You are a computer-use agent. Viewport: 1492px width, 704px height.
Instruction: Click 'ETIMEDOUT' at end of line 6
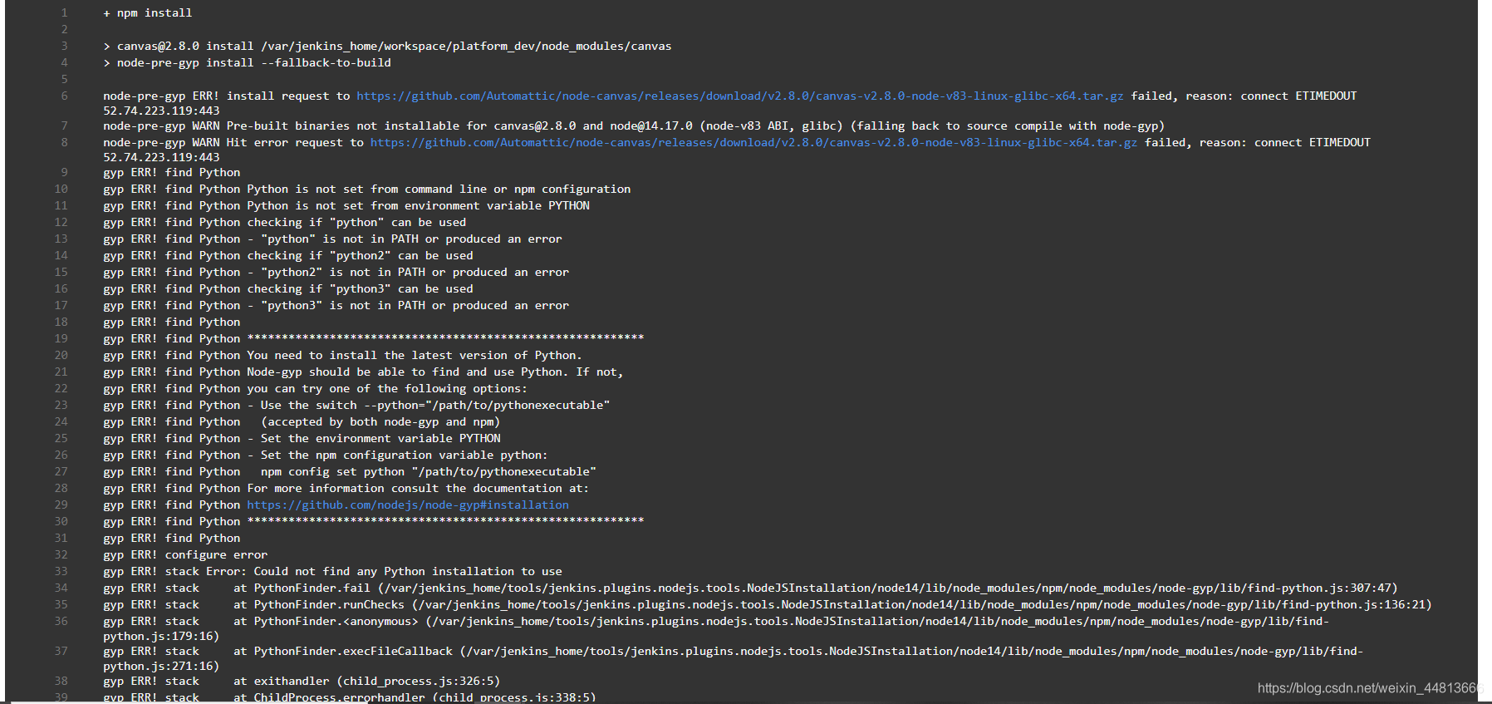pyautogui.click(x=1326, y=96)
